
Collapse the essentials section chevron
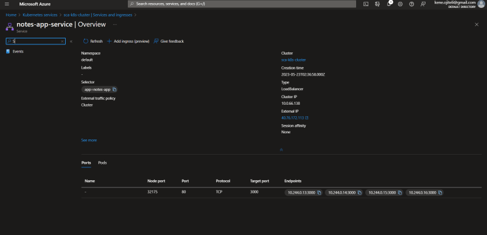click(x=281, y=150)
